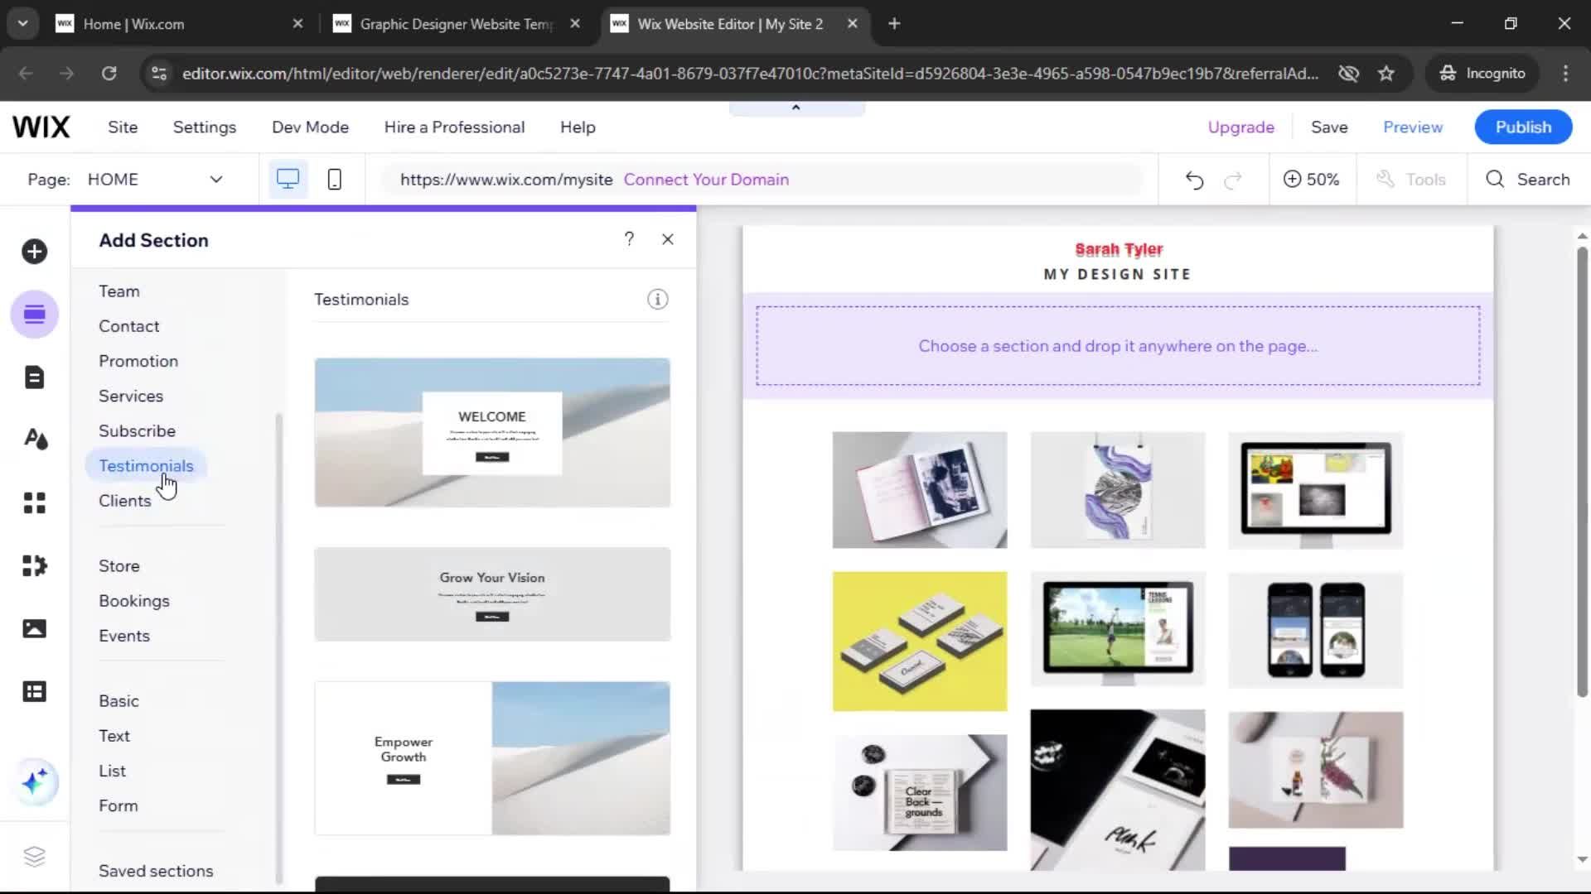The image size is (1591, 894).
Task: Save the site
Action: [x=1329, y=127]
